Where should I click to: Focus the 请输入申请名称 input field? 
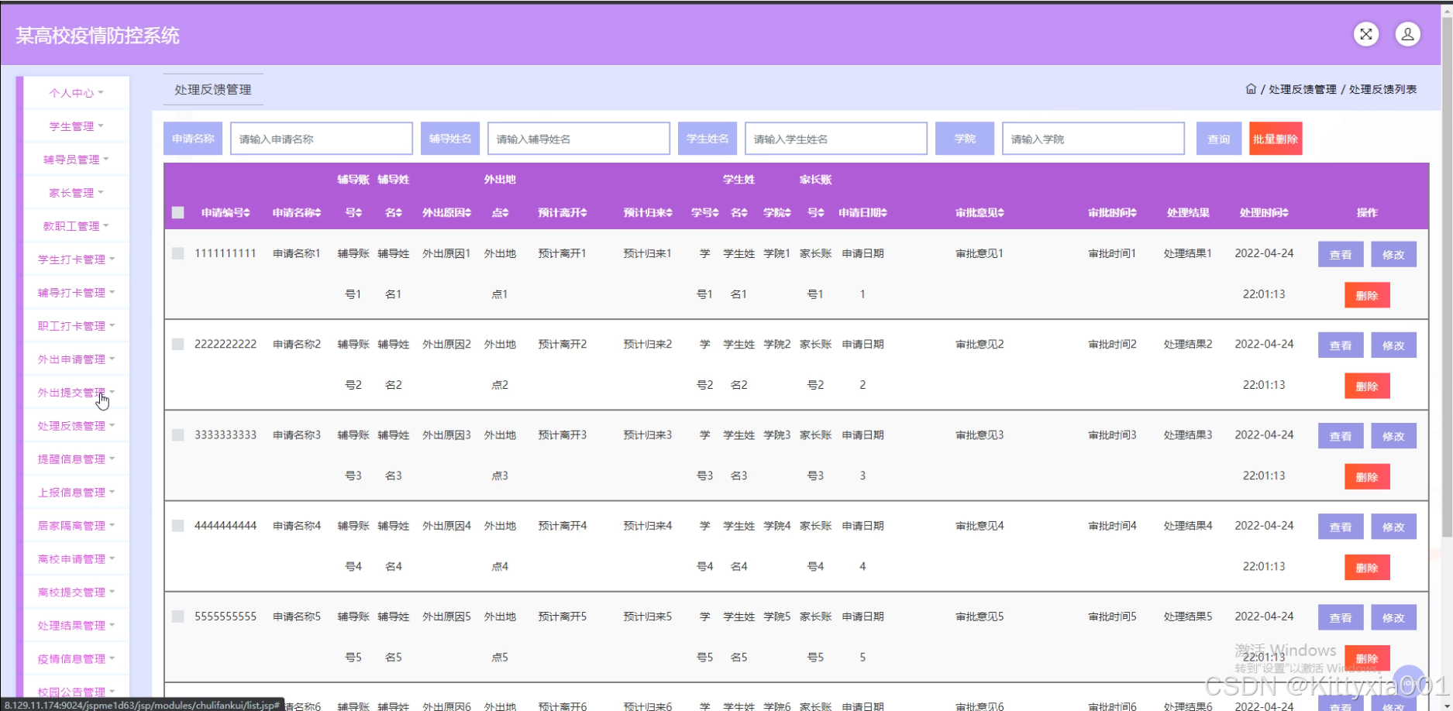click(321, 139)
